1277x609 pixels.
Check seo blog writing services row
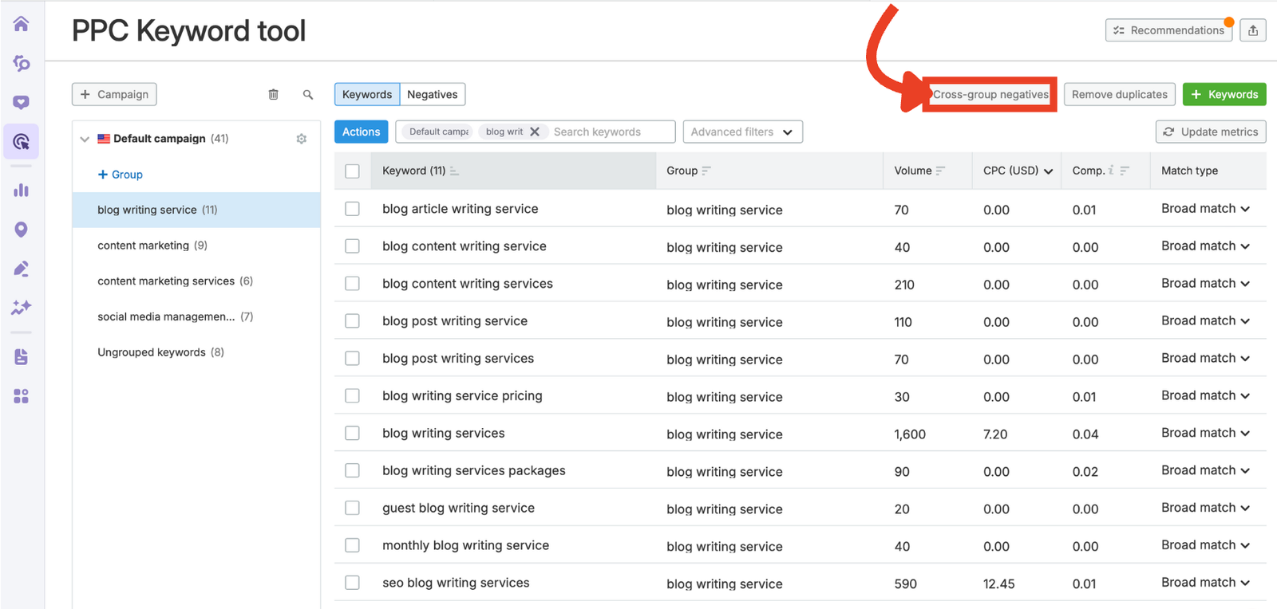tap(352, 583)
